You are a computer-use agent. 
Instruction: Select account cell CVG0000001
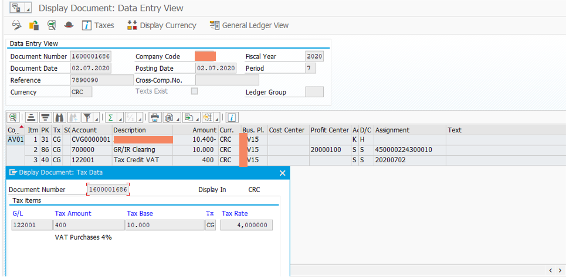tap(91, 139)
